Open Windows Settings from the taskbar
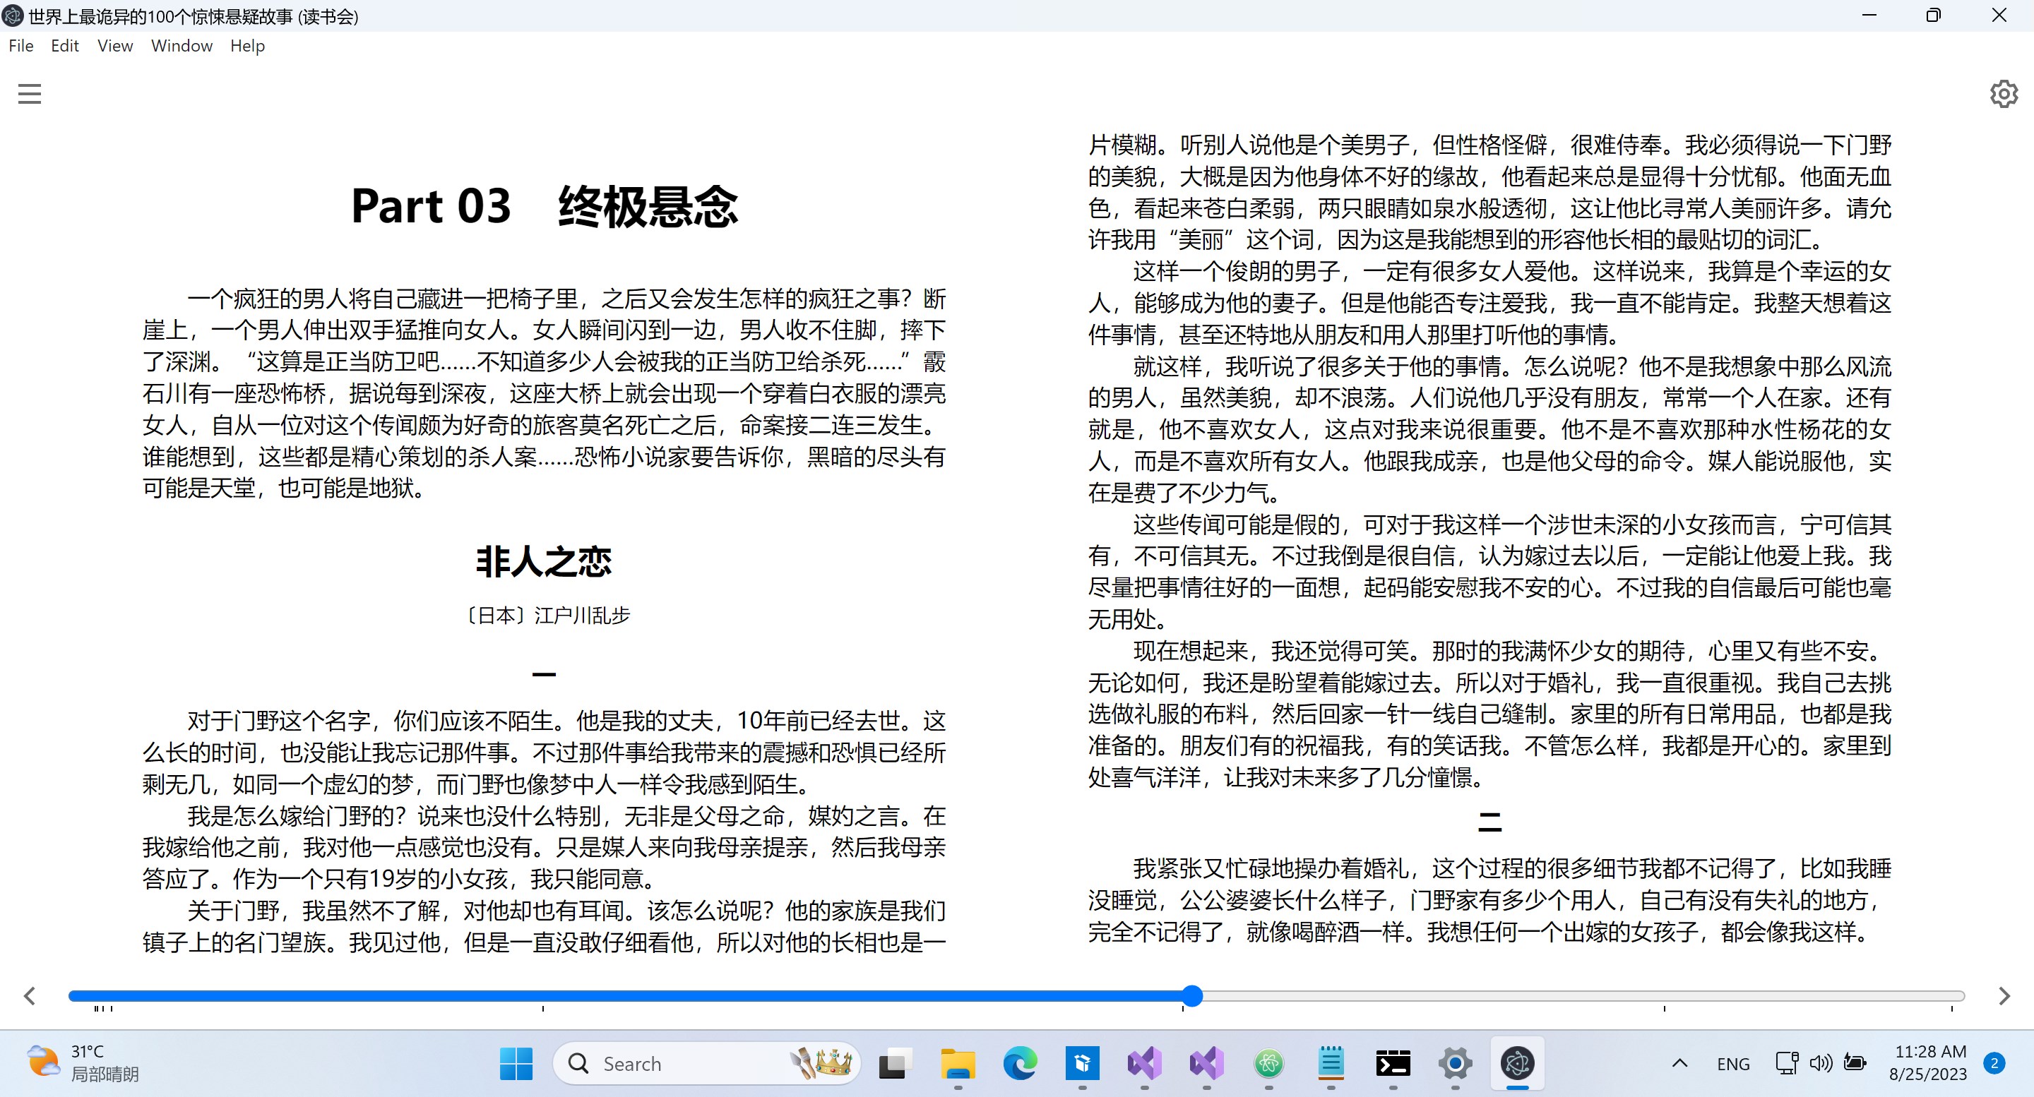 click(1455, 1063)
